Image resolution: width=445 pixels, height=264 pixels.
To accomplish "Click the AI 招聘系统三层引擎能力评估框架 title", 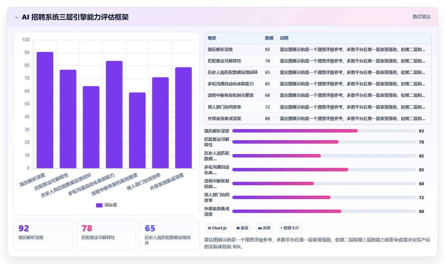I will (x=75, y=17).
